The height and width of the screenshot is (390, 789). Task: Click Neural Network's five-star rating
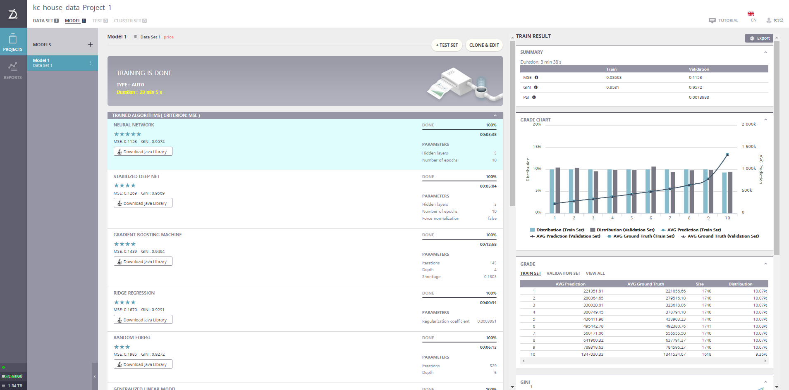127,134
